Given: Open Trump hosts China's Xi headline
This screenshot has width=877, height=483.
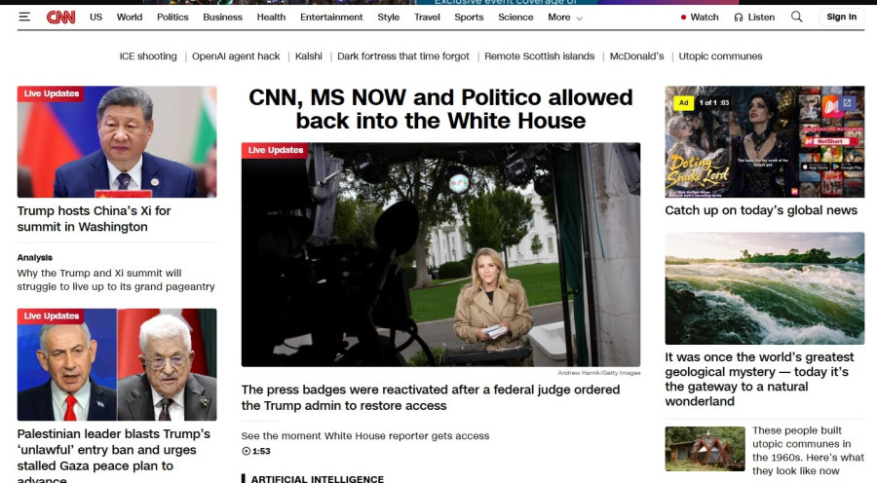Looking at the screenshot, I should tap(94, 218).
